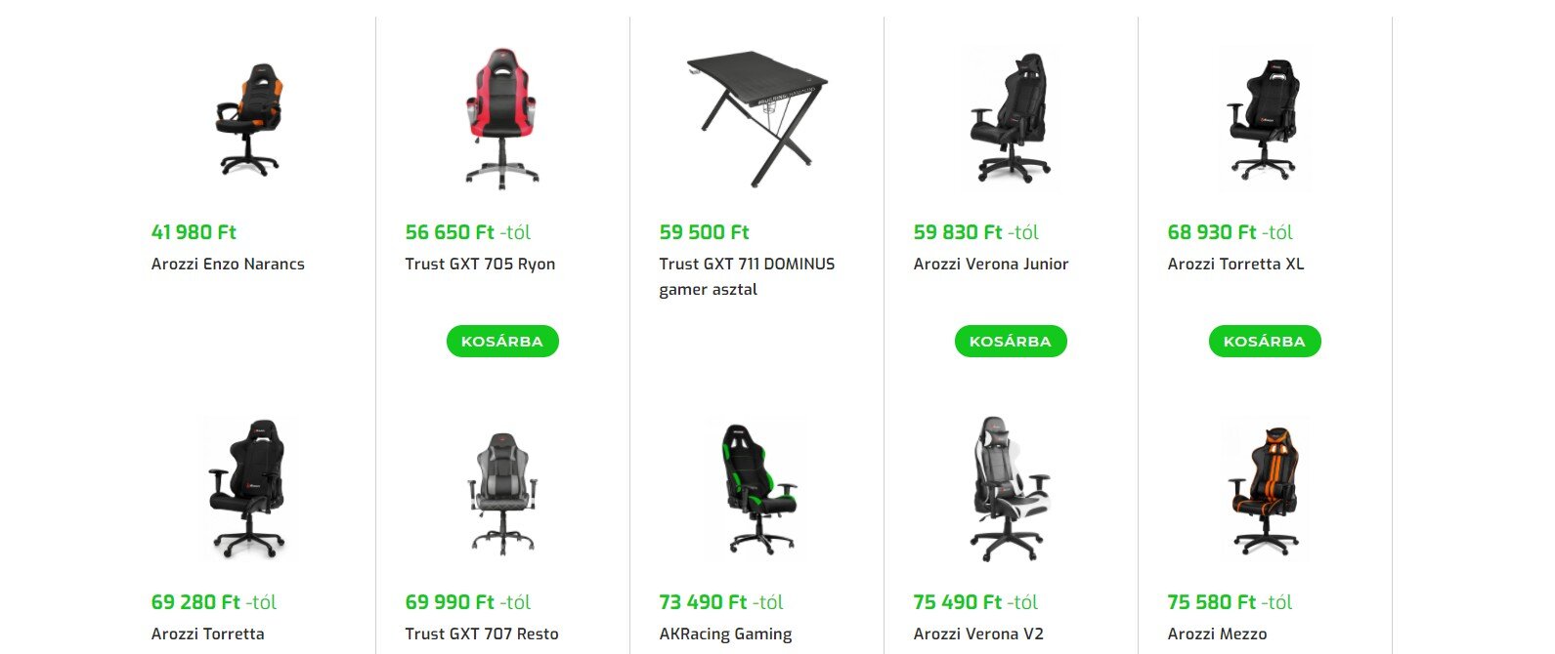Screen dimensions: 1555x654
Task: Select the 59 500 Ft price
Action: pos(704,232)
